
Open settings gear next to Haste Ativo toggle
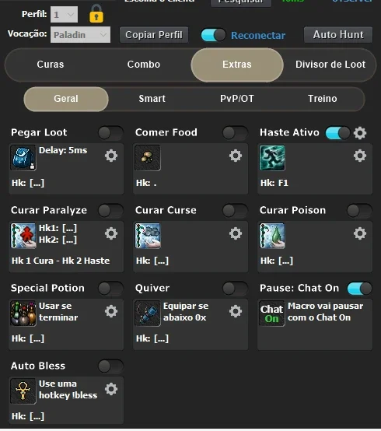[360, 133]
